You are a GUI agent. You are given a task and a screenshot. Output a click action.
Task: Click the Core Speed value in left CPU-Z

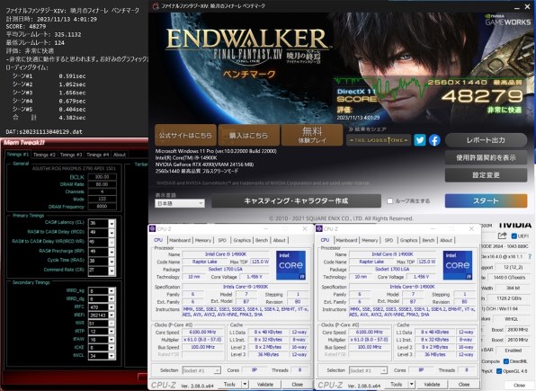[202, 332]
